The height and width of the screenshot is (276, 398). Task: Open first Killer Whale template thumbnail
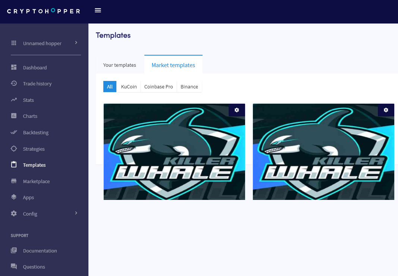pos(174,157)
